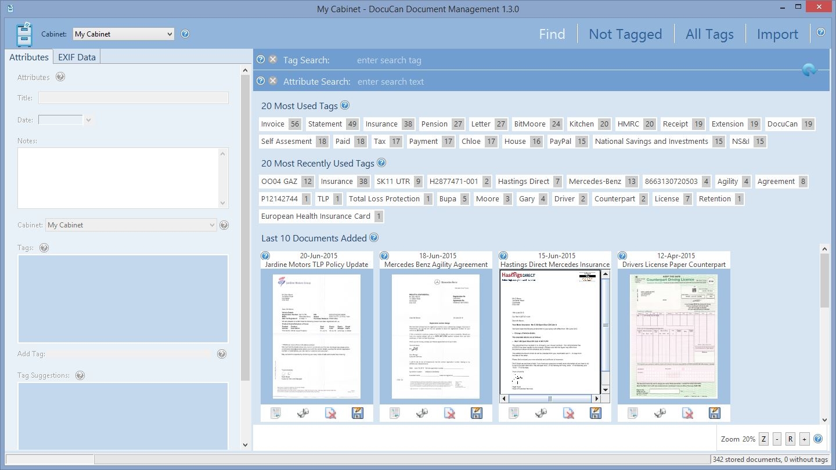Edit attributes icon under Jardine Motors document

click(276, 413)
